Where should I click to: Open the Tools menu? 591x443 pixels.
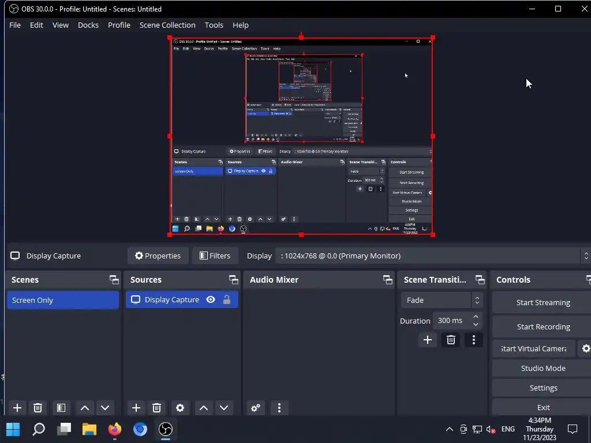point(214,25)
